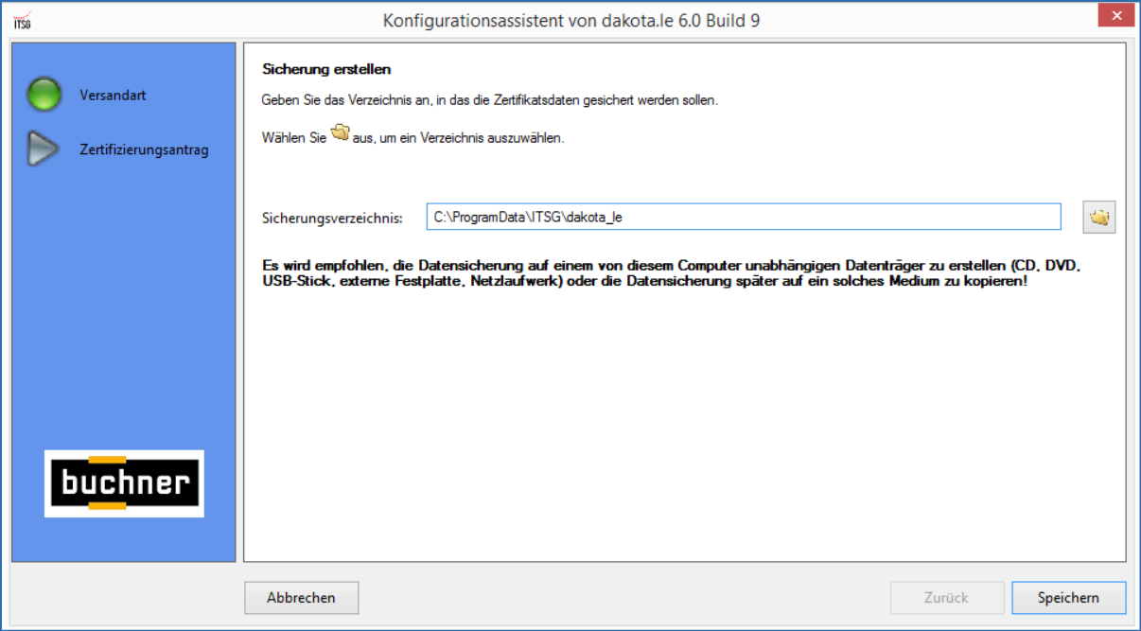Screen dimensions: 1141x631
Task: Click the blue navigation sidebar panel
Action: point(123,331)
